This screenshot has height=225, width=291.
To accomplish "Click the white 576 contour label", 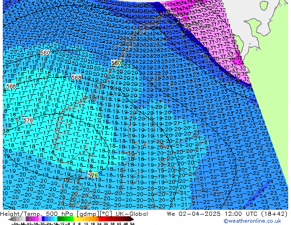I will click(x=28, y=120).
